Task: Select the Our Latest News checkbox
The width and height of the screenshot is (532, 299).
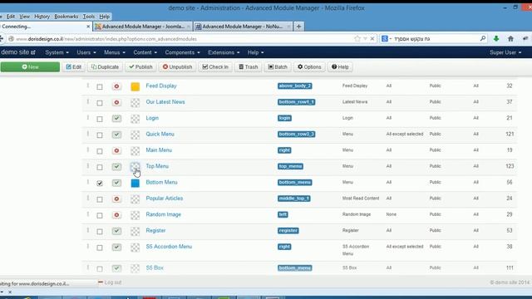Action: tap(100, 103)
